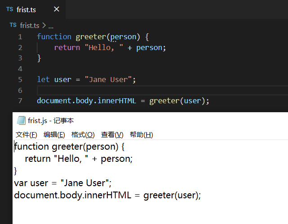The width and height of the screenshot is (288, 224).
Task: Click line number 4 in the editor gutter
Action: (x=20, y=69)
